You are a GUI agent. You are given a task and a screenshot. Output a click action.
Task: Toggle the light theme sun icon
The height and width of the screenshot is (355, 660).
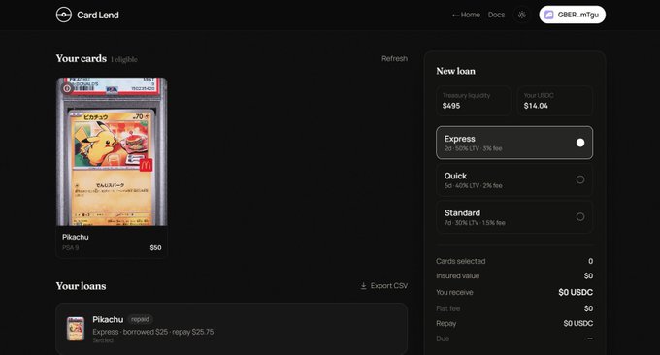522,15
